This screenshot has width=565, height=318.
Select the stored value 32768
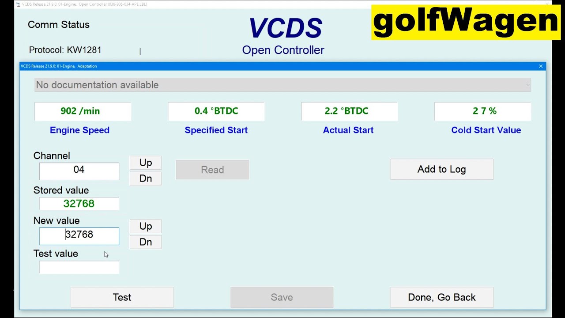click(79, 204)
